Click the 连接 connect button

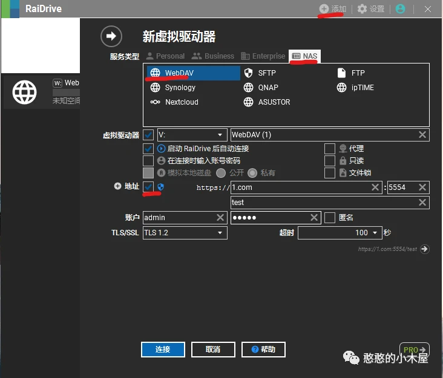point(163,350)
